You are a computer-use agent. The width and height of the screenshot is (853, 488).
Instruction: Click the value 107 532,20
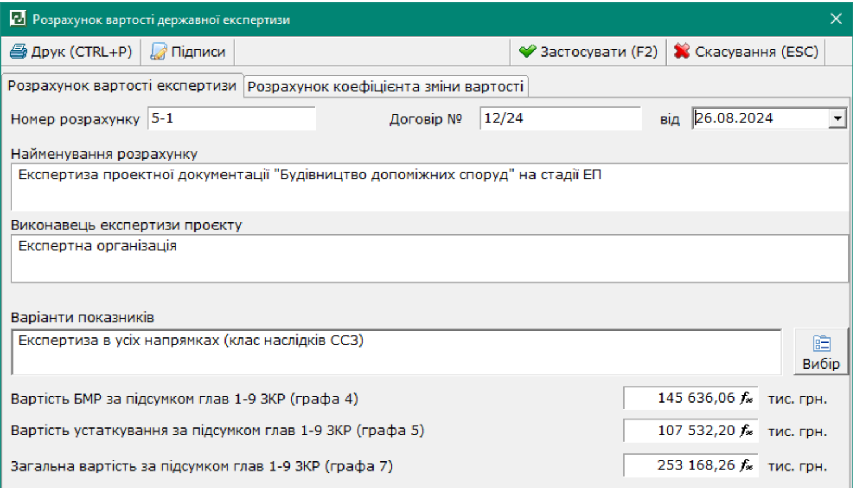tap(696, 431)
